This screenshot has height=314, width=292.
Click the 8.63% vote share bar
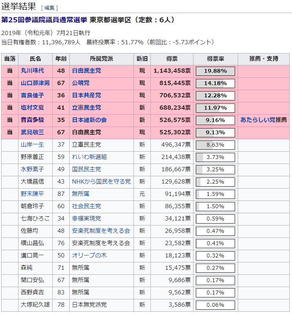[x=215, y=145]
